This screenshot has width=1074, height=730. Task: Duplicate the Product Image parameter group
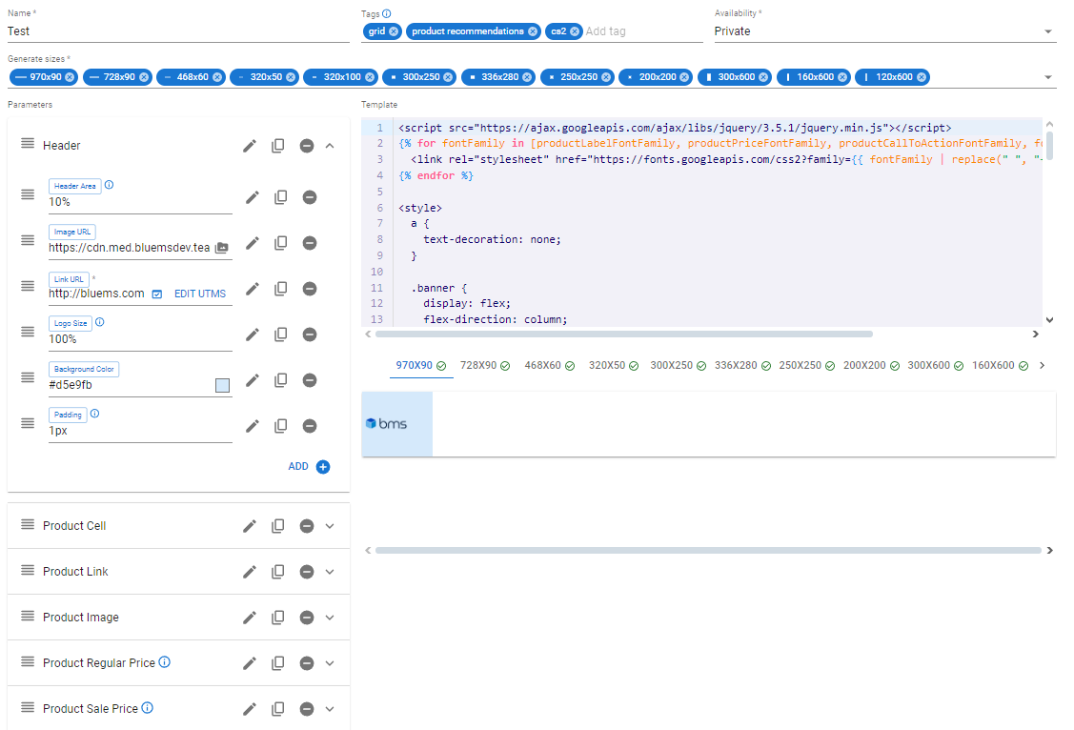coord(278,618)
